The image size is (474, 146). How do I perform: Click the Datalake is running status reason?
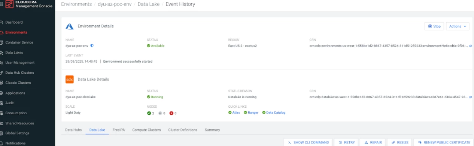click(242, 97)
